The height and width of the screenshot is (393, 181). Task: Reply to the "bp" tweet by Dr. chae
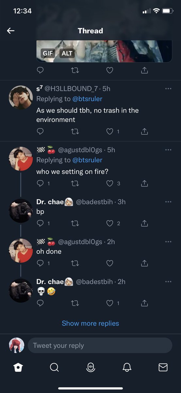click(40, 223)
